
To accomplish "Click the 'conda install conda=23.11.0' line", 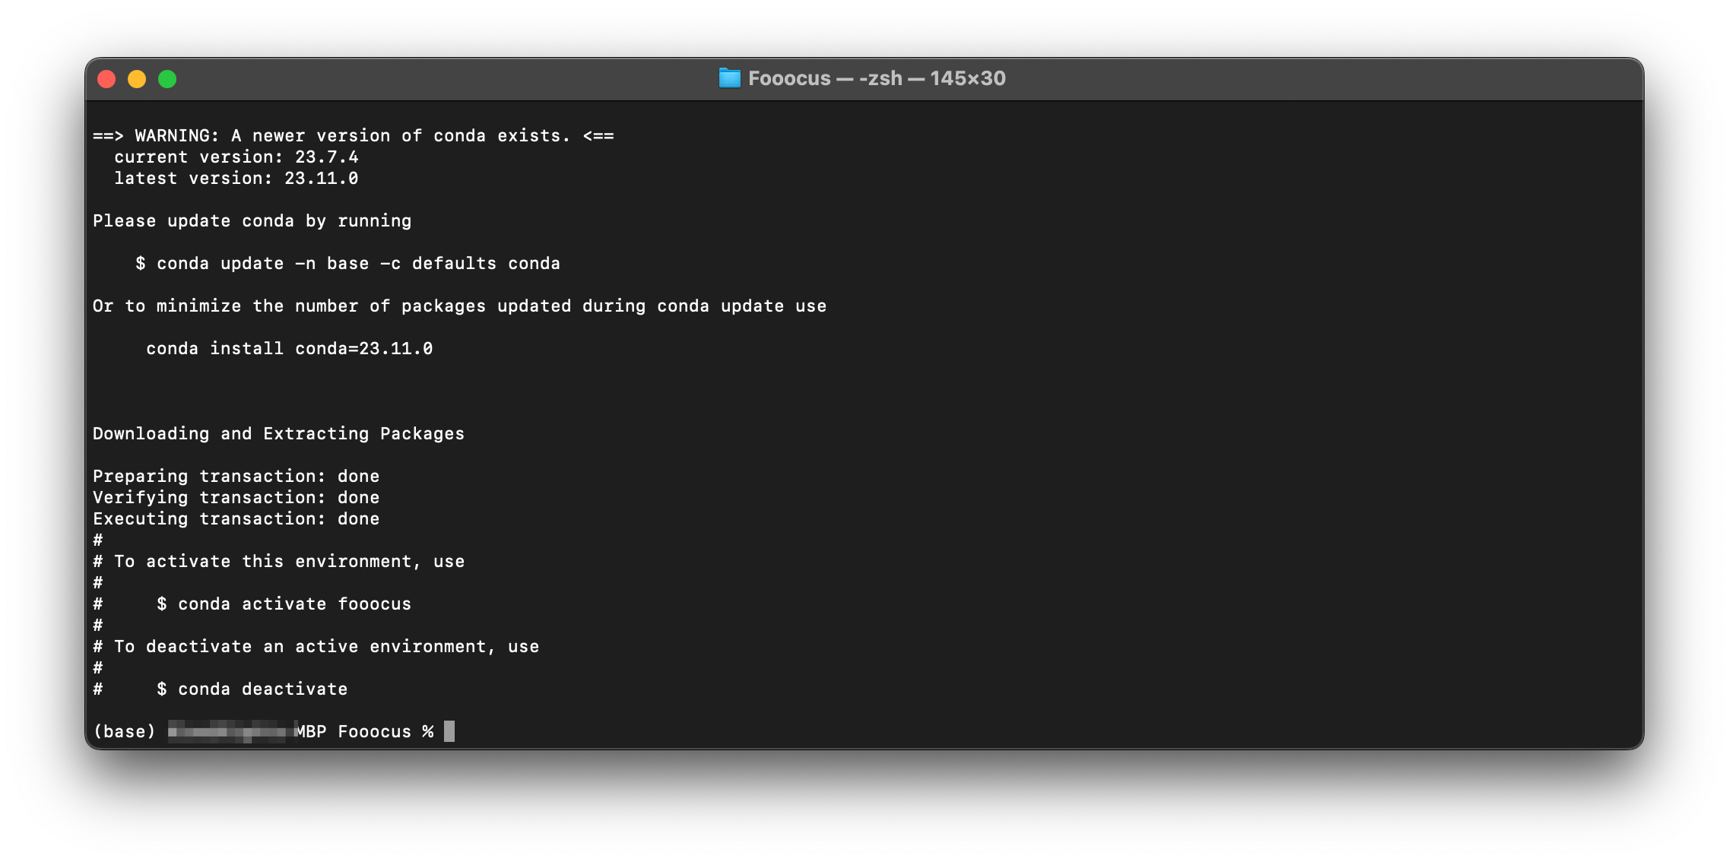I will pos(289,348).
